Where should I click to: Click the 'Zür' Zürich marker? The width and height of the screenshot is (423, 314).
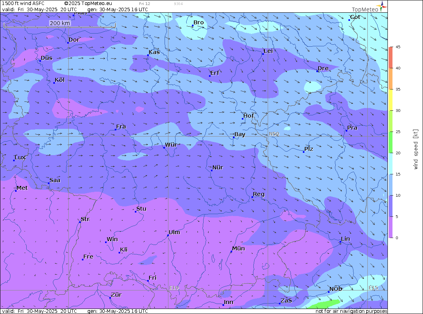(x=110, y=298)
